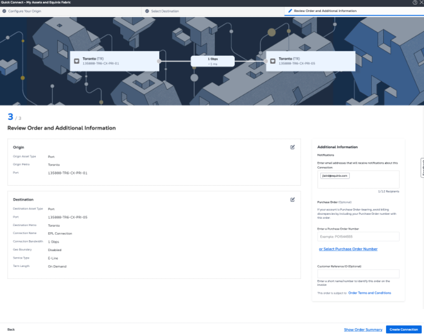Viewport: 424px width, 335px height.
Task: Open Order Terms and Conditions link
Action: (369, 293)
